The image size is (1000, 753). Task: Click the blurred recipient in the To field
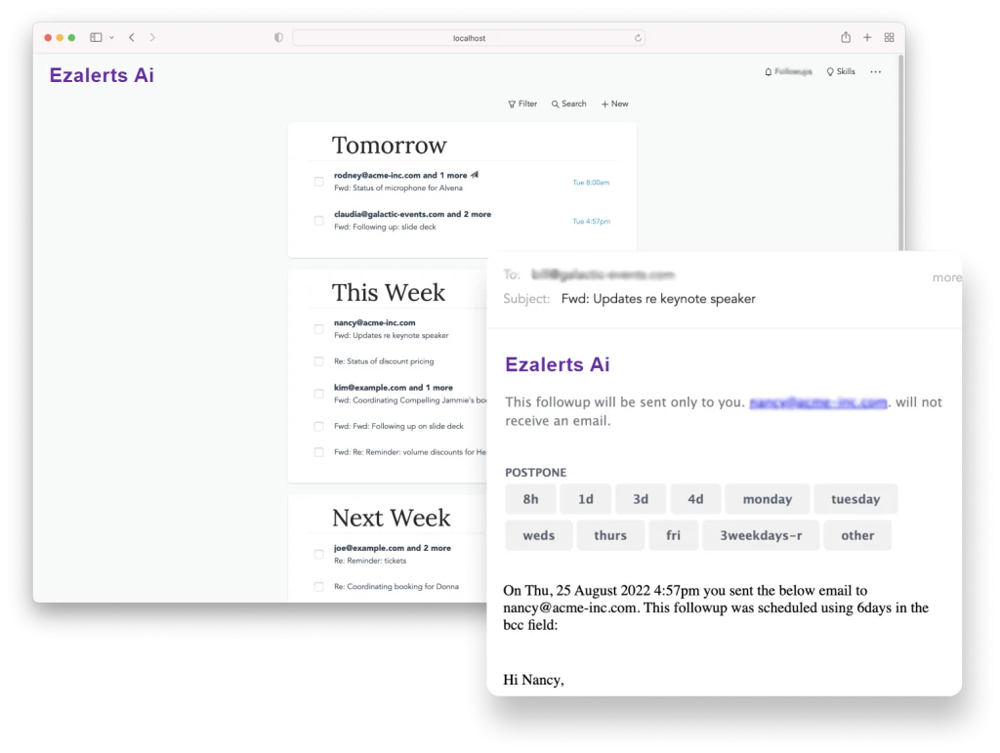click(x=603, y=274)
